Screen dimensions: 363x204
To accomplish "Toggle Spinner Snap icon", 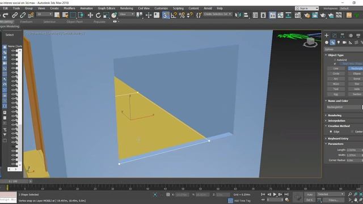I will [x=189, y=15].
